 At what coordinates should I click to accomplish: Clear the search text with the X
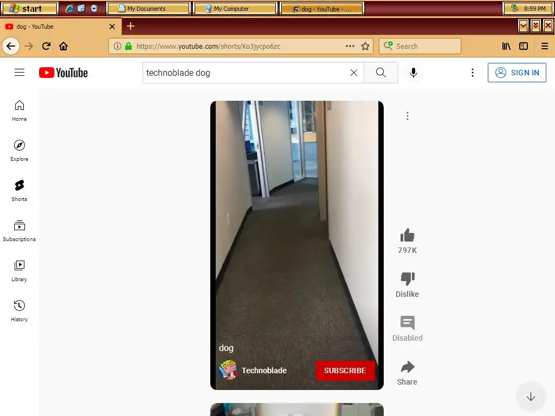[x=353, y=73]
